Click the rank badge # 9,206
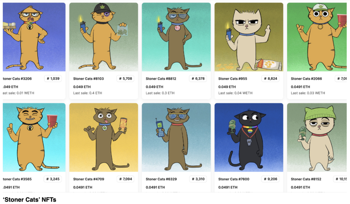The width and height of the screenshot is (350, 204). [x=271, y=179]
